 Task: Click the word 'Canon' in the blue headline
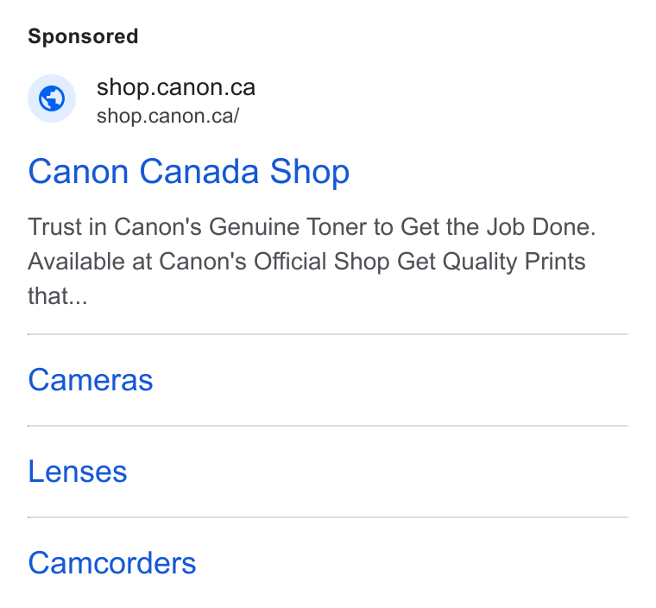79,172
